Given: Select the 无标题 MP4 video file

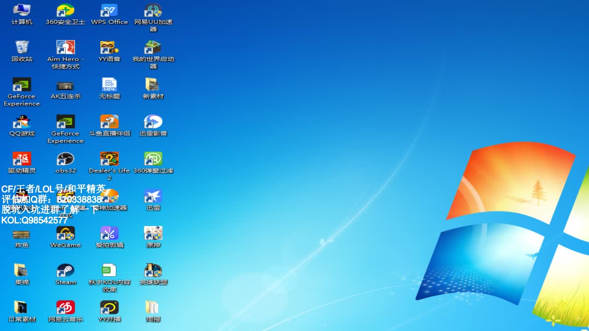Looking at the screenshot, I should [x=110, y=89].
